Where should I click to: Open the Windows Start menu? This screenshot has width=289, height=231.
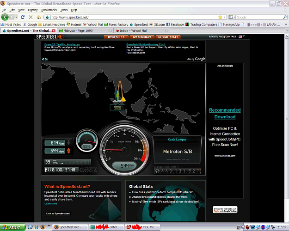coord(12,227)
